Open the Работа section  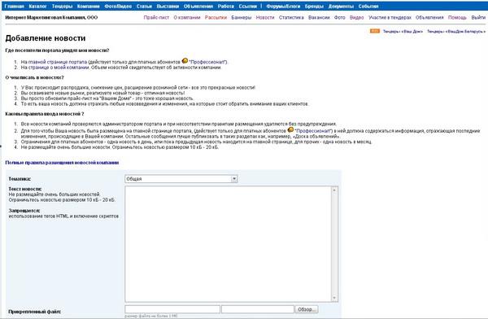click(225, 7)
